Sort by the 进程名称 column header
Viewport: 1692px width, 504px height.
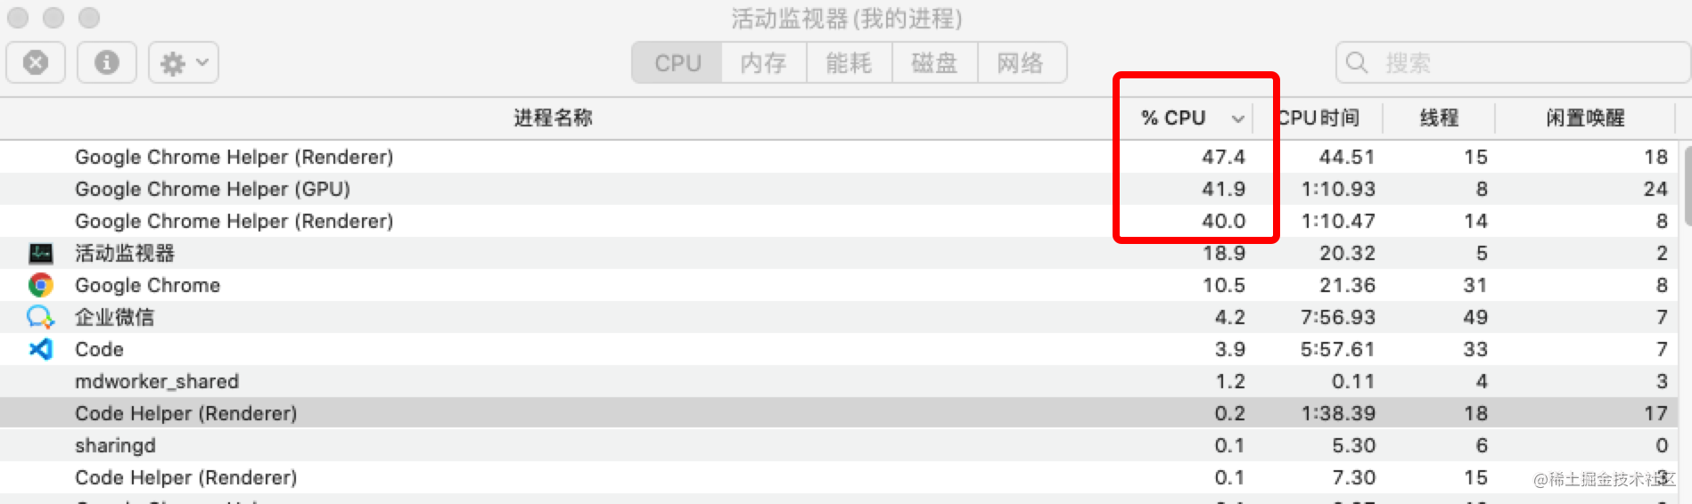tap(553, 118)
